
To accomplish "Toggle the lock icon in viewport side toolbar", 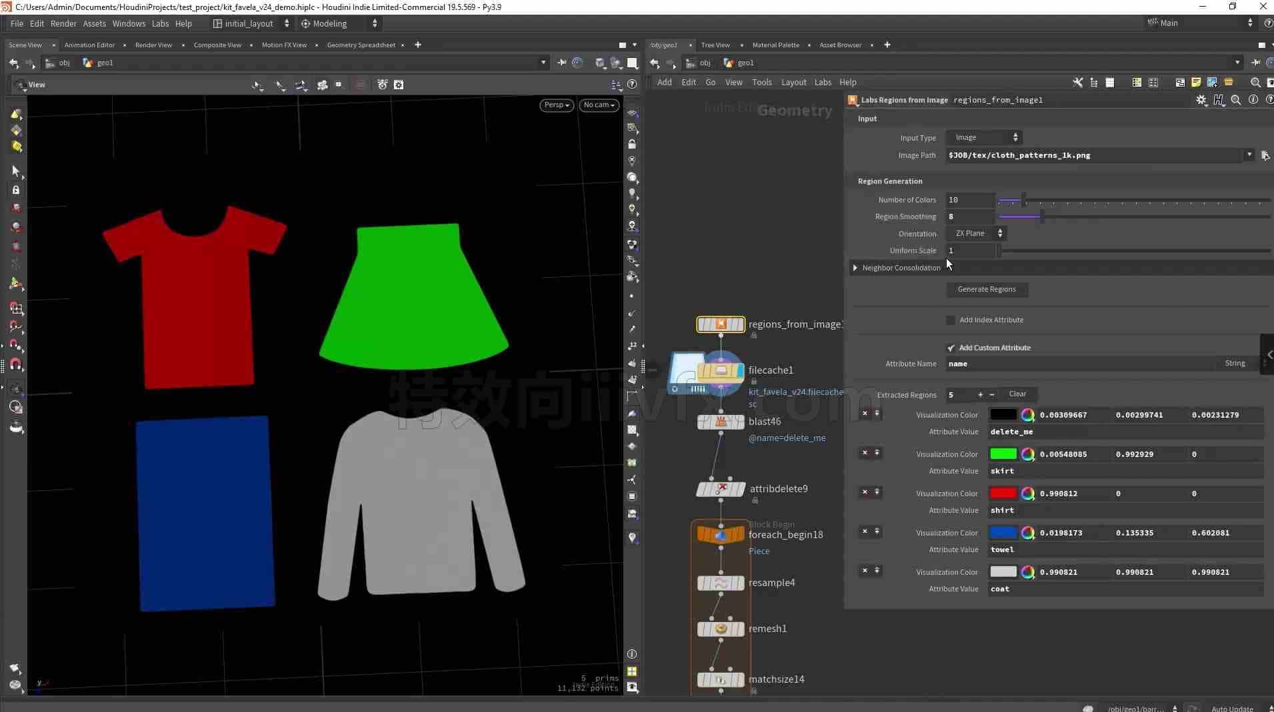I will [632, 145].
